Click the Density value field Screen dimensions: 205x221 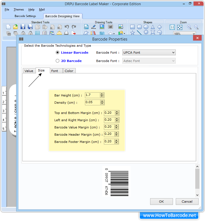93,102
